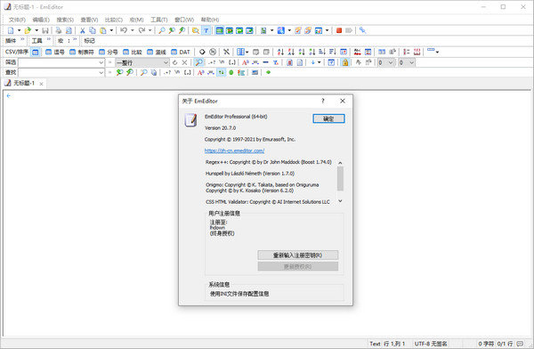Toggle the highlighted magnifier in filter bar

pos(198,62)
